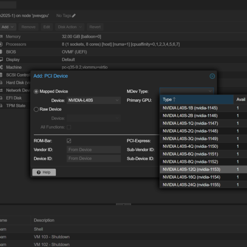Choose NVIDIA L40S-16Q (nvidia-1154)

tap(204, 177)
